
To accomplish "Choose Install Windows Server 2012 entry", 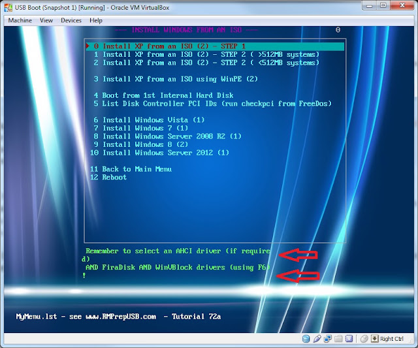I will (x=159, y=153).
